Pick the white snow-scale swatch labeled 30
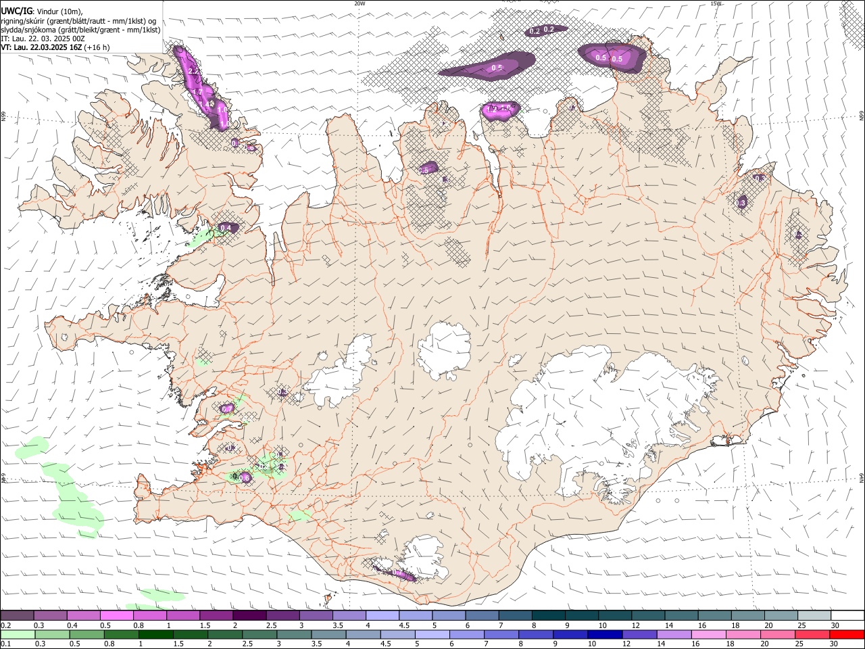 (x=848, y=615)
